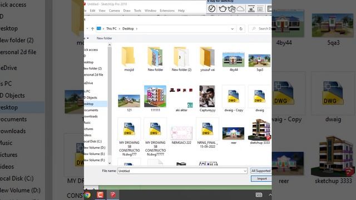356x200 pixels.
Task: Select the New folder (2) folder in file list
Action: tap(181, 59)
